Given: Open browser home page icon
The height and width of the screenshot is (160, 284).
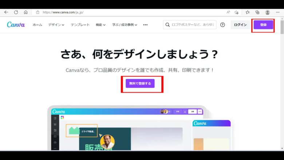Looking at the screenshot, I should (x=26, y=12).
